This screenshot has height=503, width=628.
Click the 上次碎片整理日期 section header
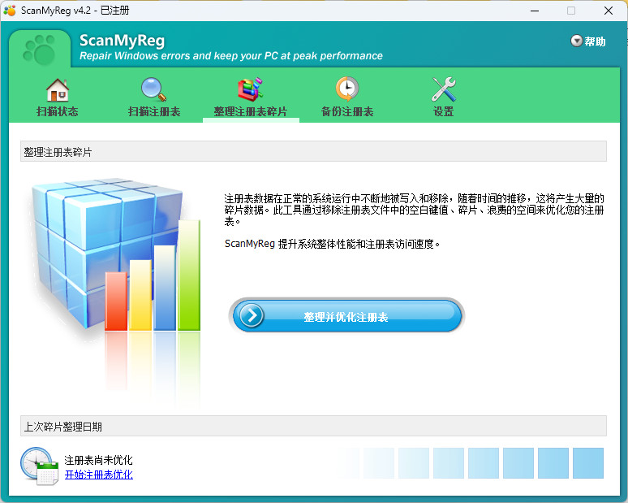click(313, 426)
